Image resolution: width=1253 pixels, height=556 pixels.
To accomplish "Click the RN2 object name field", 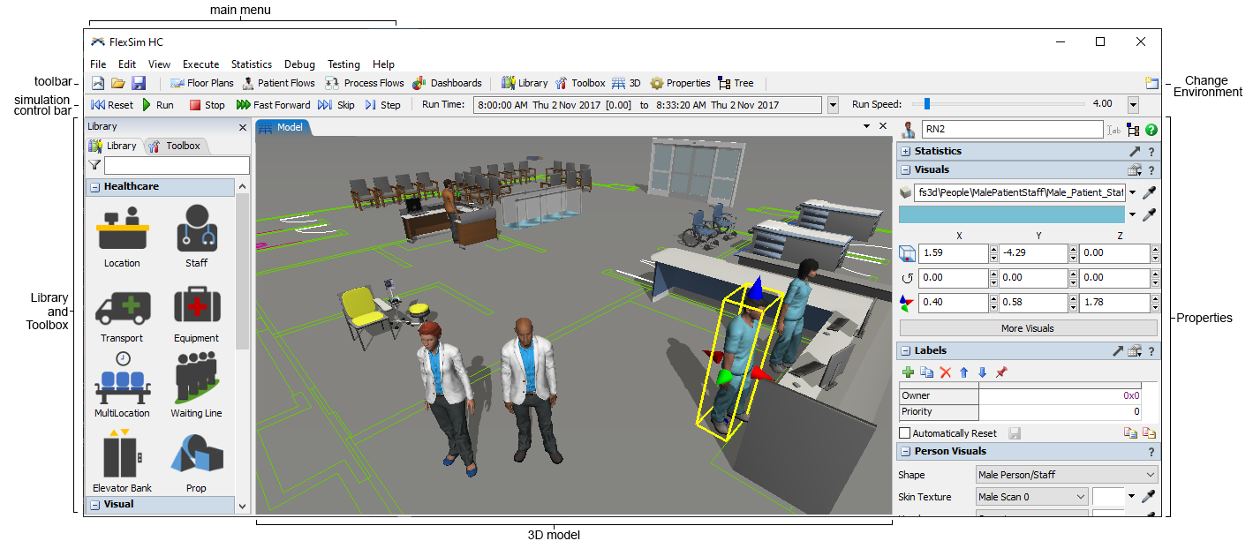I will point(1012,130).
